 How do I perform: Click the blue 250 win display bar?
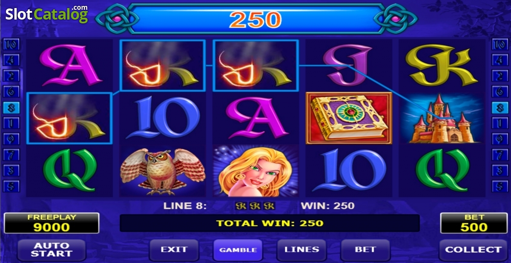255,19
